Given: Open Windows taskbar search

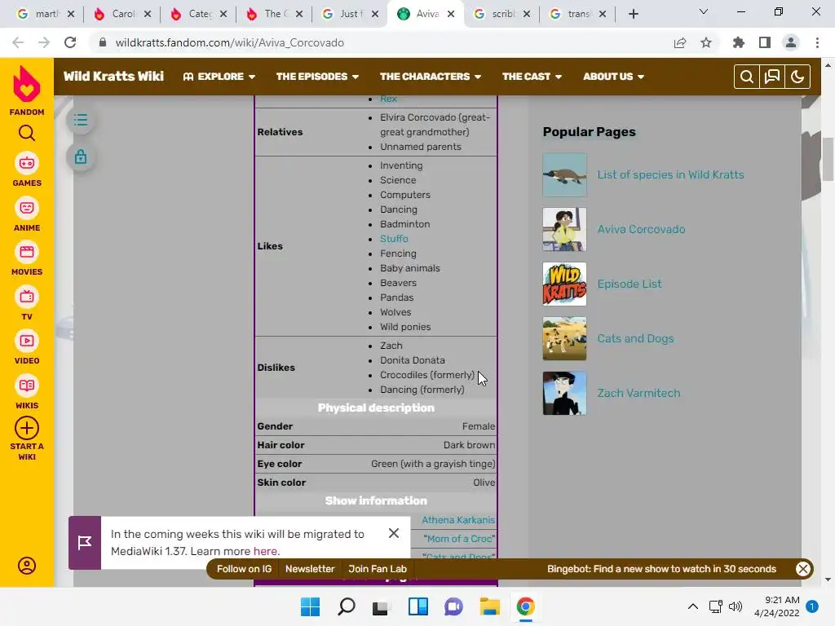Looking at the screenshot, I should click(346, 606).
